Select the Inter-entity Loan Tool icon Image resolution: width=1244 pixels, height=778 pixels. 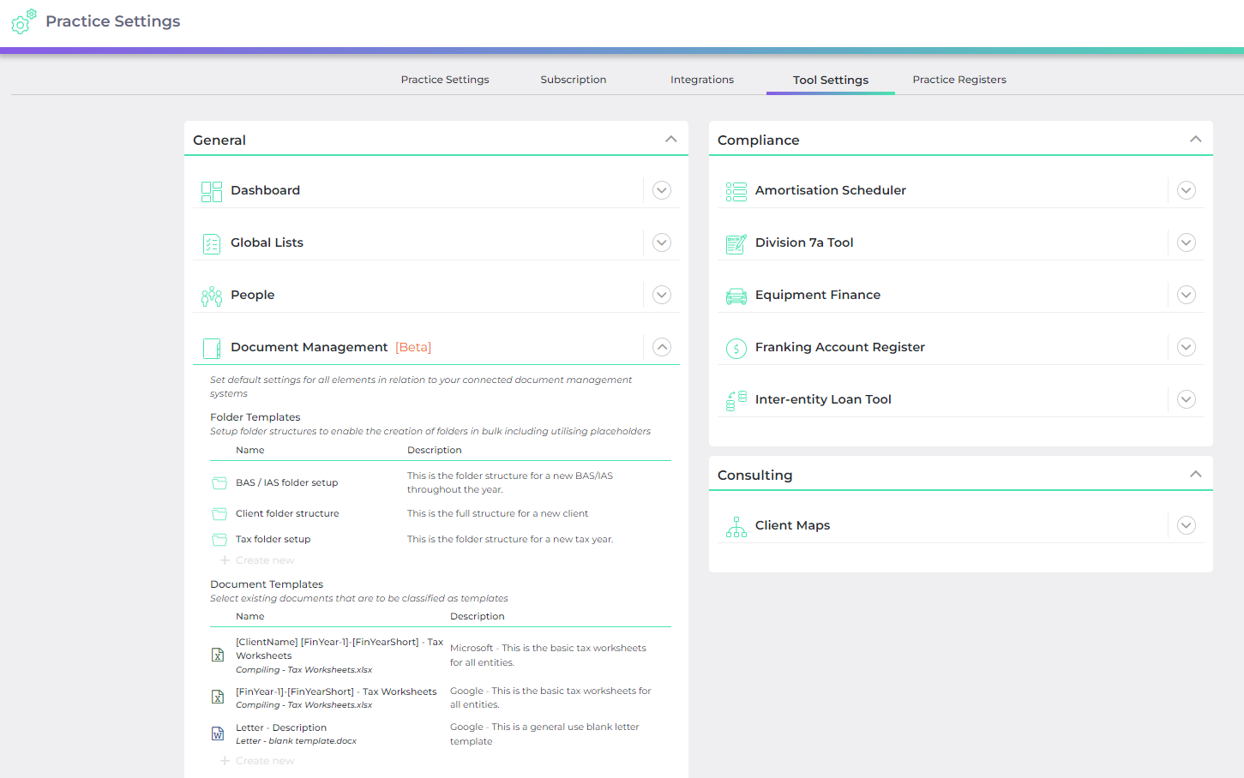pos(736,399)
